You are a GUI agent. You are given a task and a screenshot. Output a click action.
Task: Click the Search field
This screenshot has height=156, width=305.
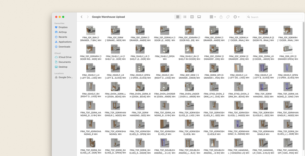tap(274, 17)
